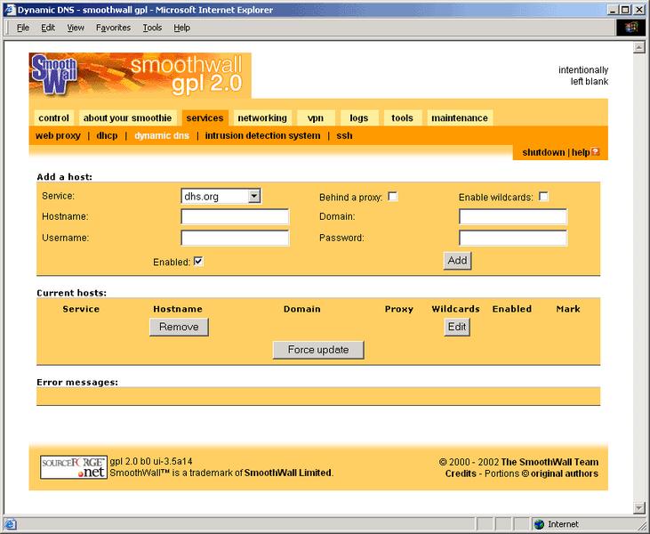Switch to about your smoothie tab

tap(128, 117)
